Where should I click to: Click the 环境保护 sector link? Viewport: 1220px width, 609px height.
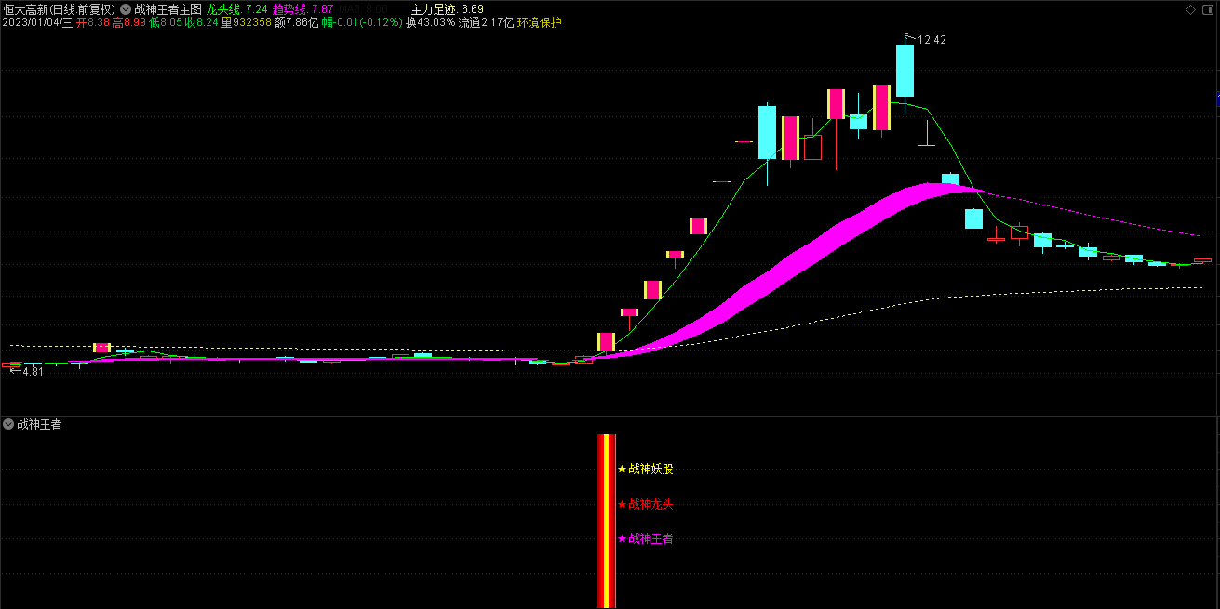coord(540,22)
